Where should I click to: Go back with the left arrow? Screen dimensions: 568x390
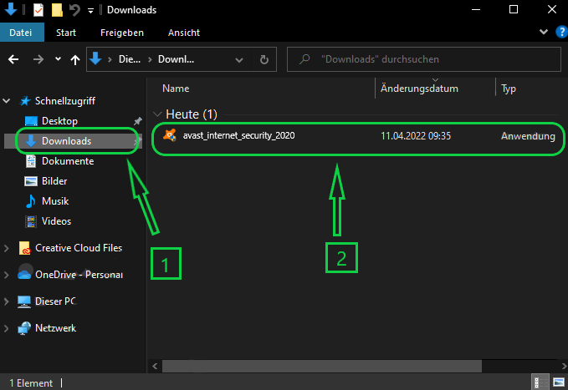click(x=13, y=59)
